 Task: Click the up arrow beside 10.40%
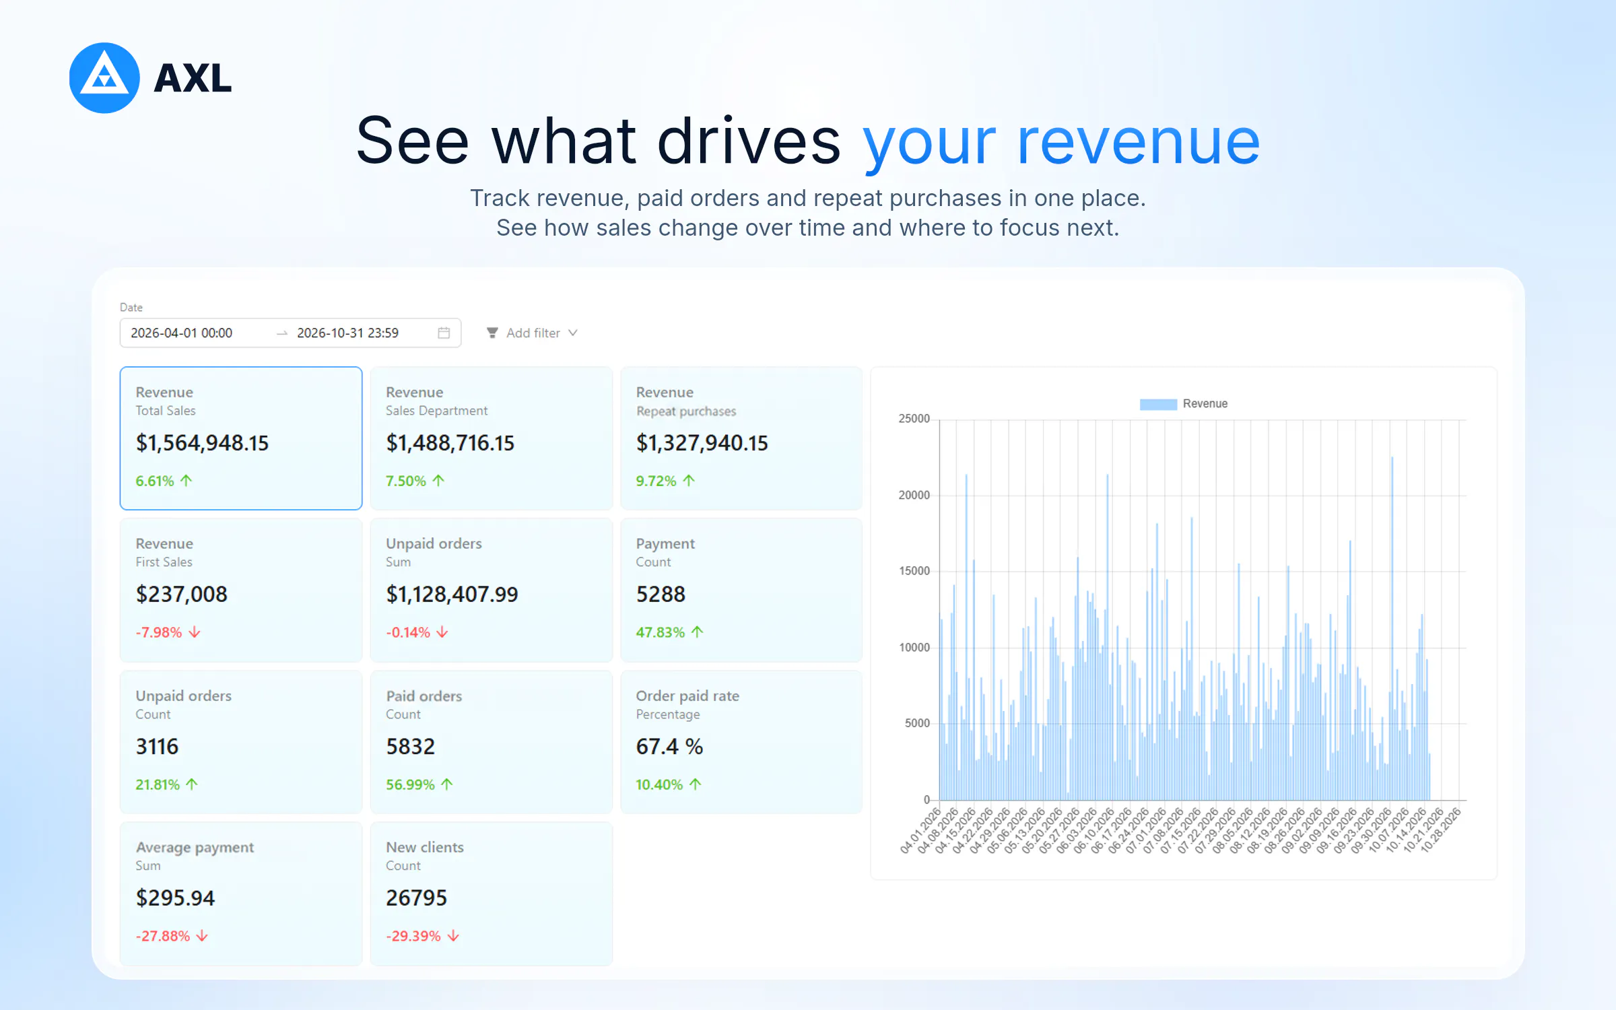coord(696,784)
